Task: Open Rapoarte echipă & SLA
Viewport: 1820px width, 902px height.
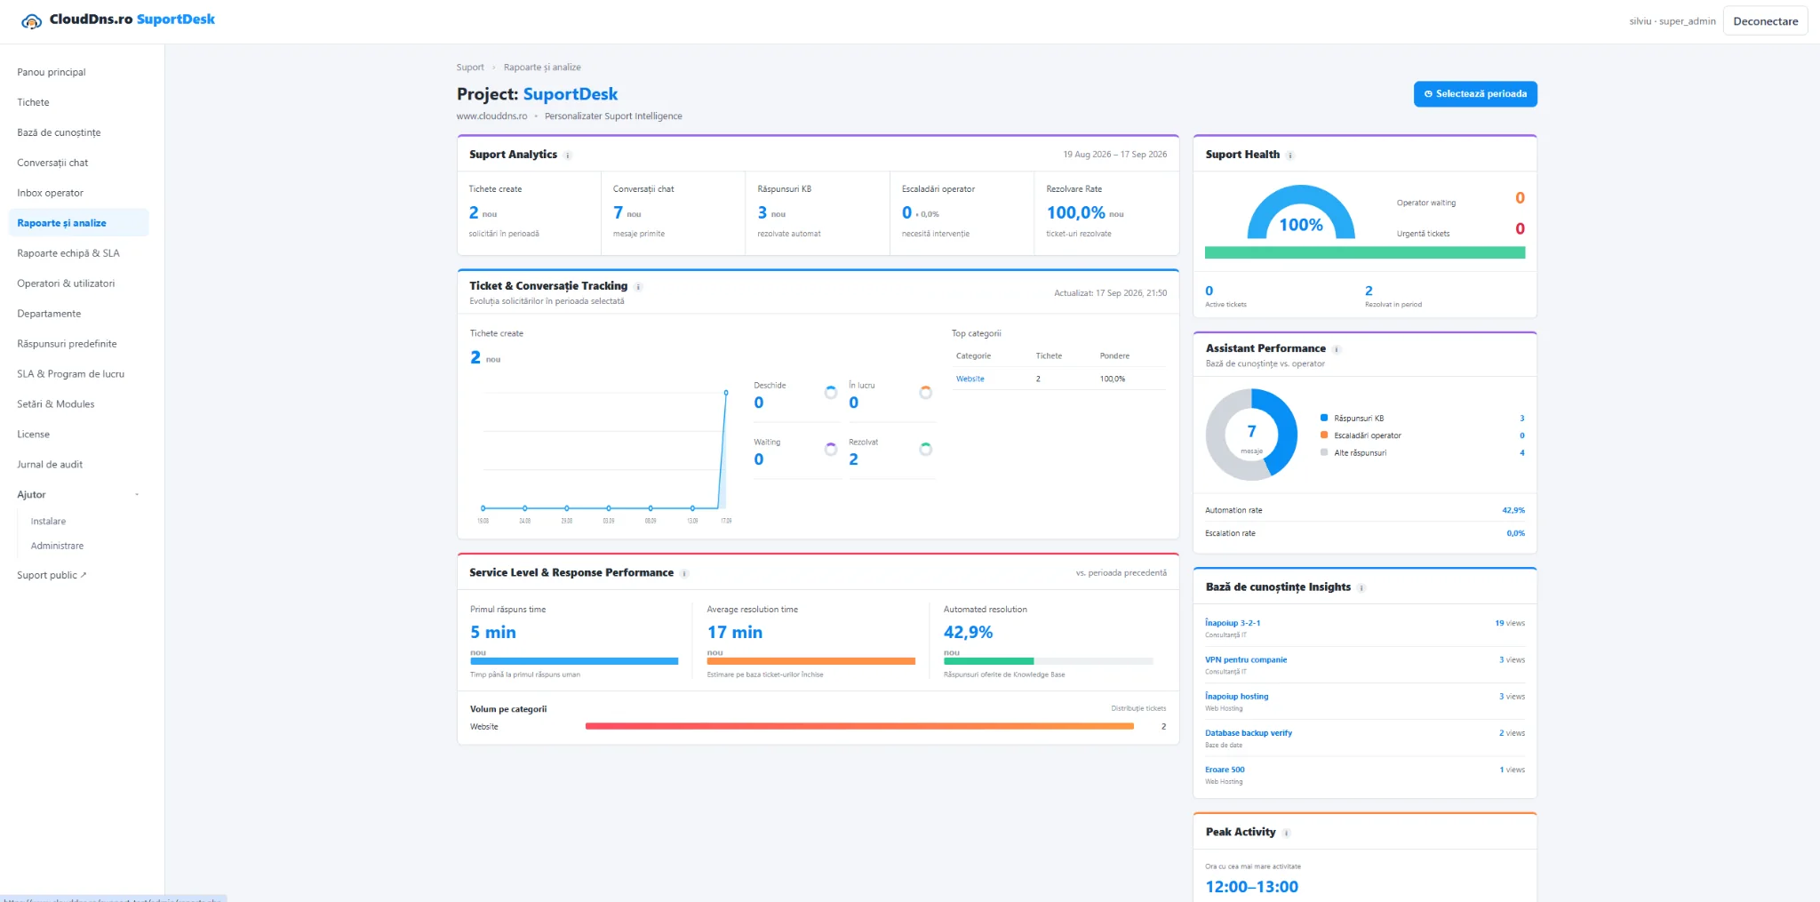Action: click(79, 253)
